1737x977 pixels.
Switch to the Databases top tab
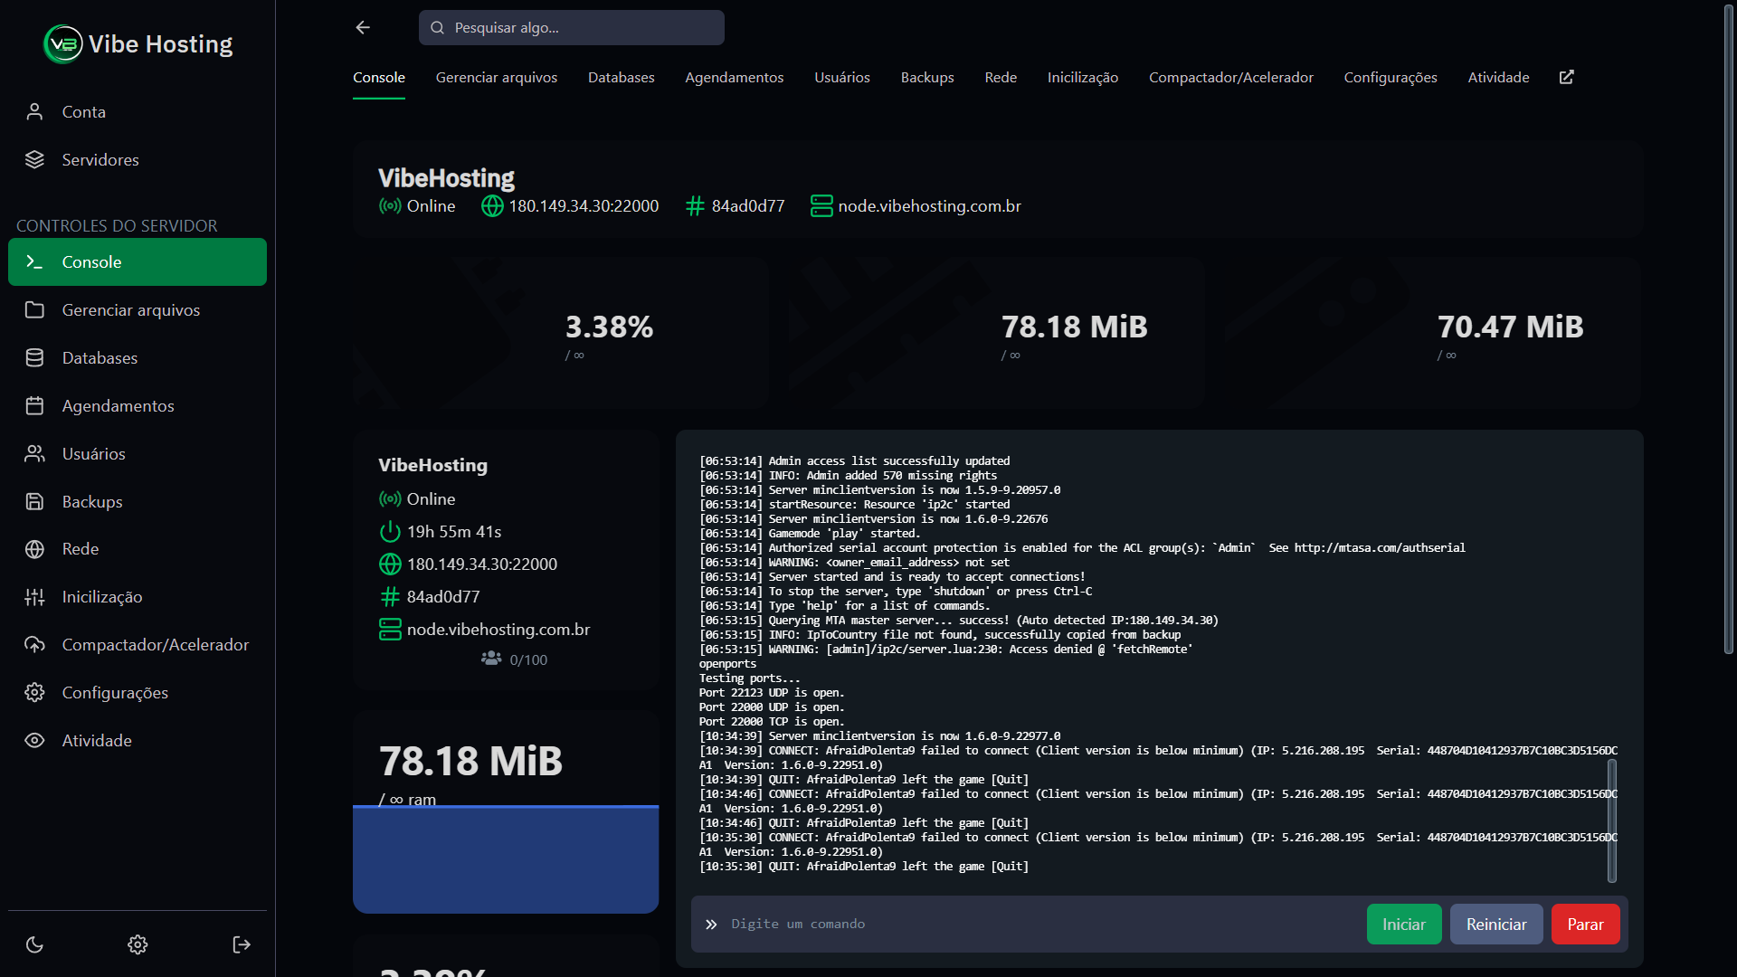[622, 78]
